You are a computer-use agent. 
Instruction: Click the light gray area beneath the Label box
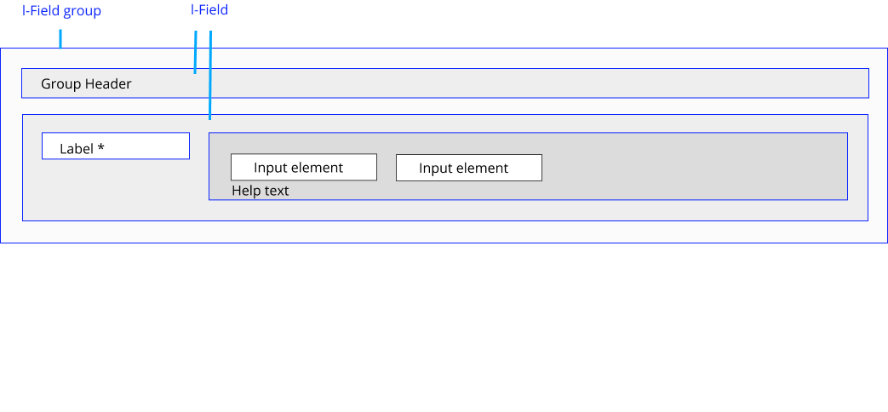[x=116, y=190]
